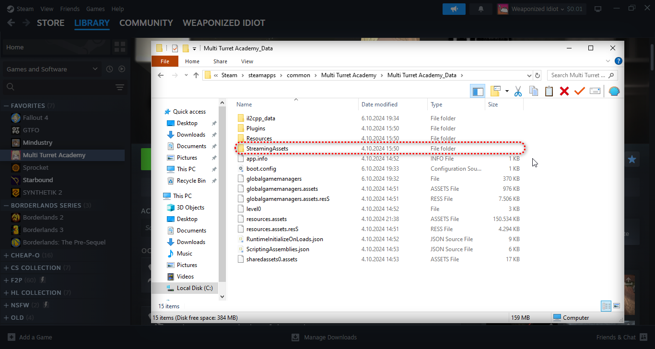Go up one folder level in Explorer

pyautogui.click(x=196, y=75)
